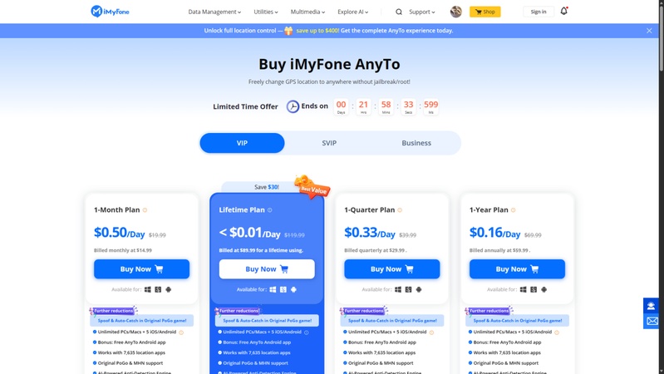
Task: Buy Now for the 1-Month Plan
Action: (141, 269)
